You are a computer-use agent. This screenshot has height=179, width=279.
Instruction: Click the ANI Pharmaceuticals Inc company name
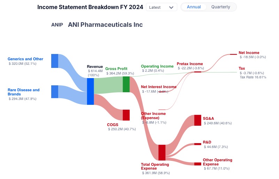point(105,25)
